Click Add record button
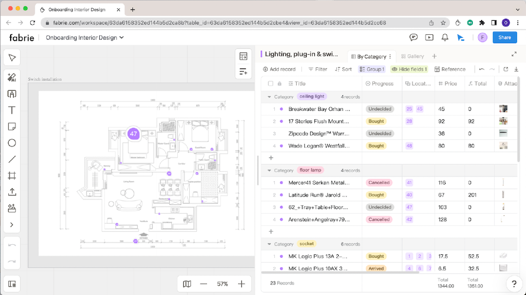This screenshot has height=295, width=526. tap(279, 69)
